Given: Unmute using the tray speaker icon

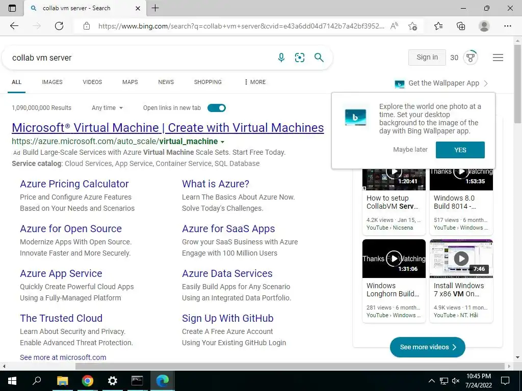Looking at the screenshot, I should 456,381.
